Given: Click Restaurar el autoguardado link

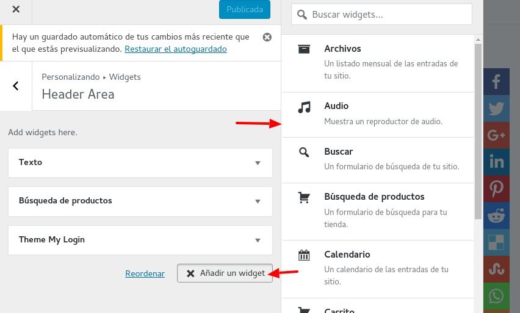Looking at the screenshot, I should coord(176,49).
